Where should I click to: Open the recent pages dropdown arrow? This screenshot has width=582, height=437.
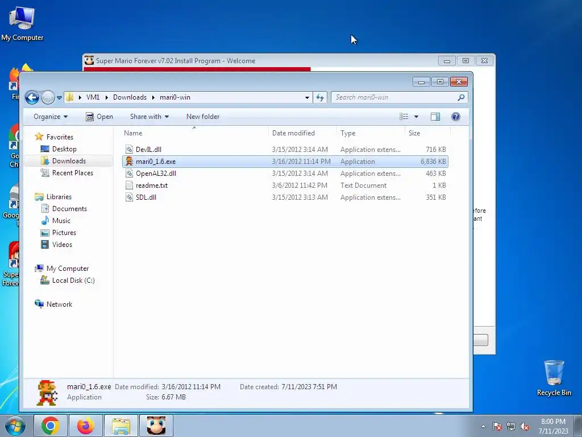[x=59, y=98]
